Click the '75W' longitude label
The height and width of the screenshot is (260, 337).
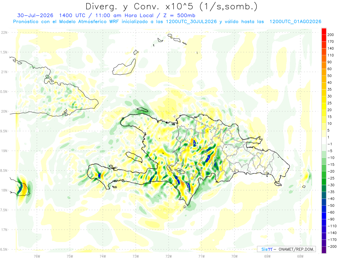coord(70,256)
